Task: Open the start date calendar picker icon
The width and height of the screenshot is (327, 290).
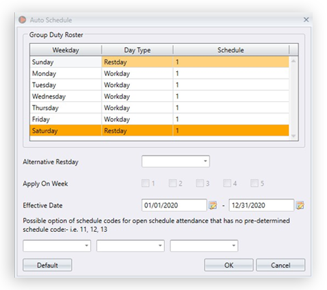Action: (213, 205)
